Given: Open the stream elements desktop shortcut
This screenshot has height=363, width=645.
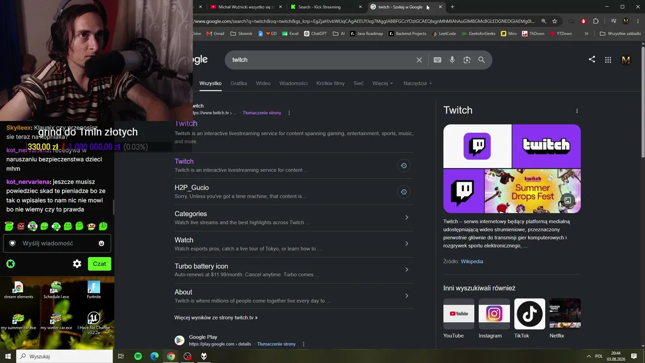Looking at the screenshot, I should 19,290.
